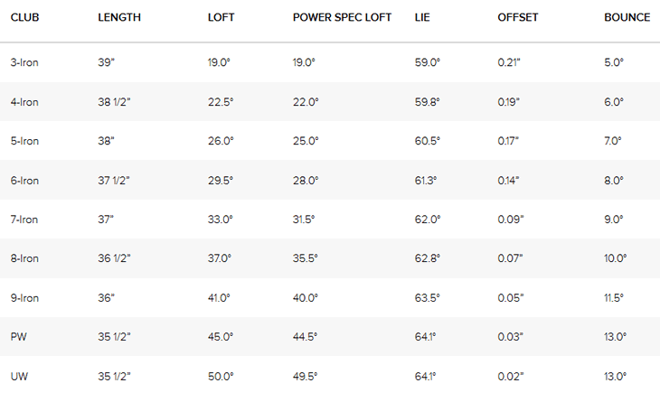Select the 5-Iron row label
Screen dimensions: 660x402
24,141
